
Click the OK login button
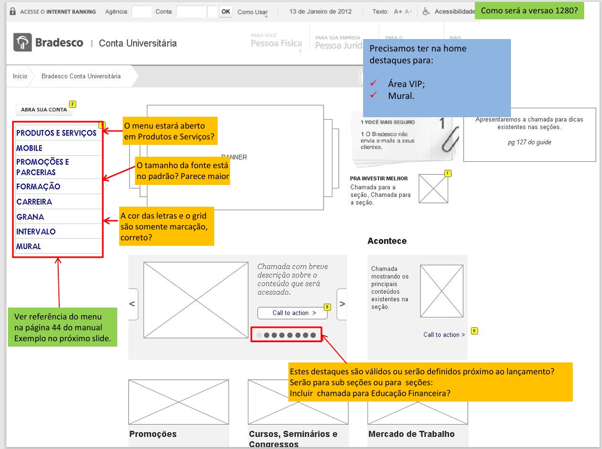point(226,11)
